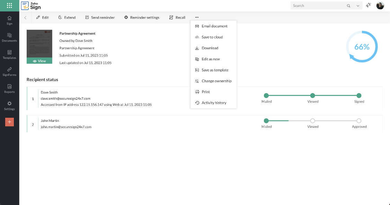
Task: Click the notifications bell icon
Action: pos(368,6)
